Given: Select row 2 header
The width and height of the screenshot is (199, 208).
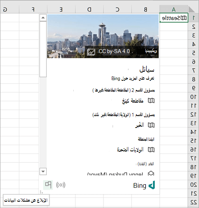Looking at the screenshot, I should 193,27.
